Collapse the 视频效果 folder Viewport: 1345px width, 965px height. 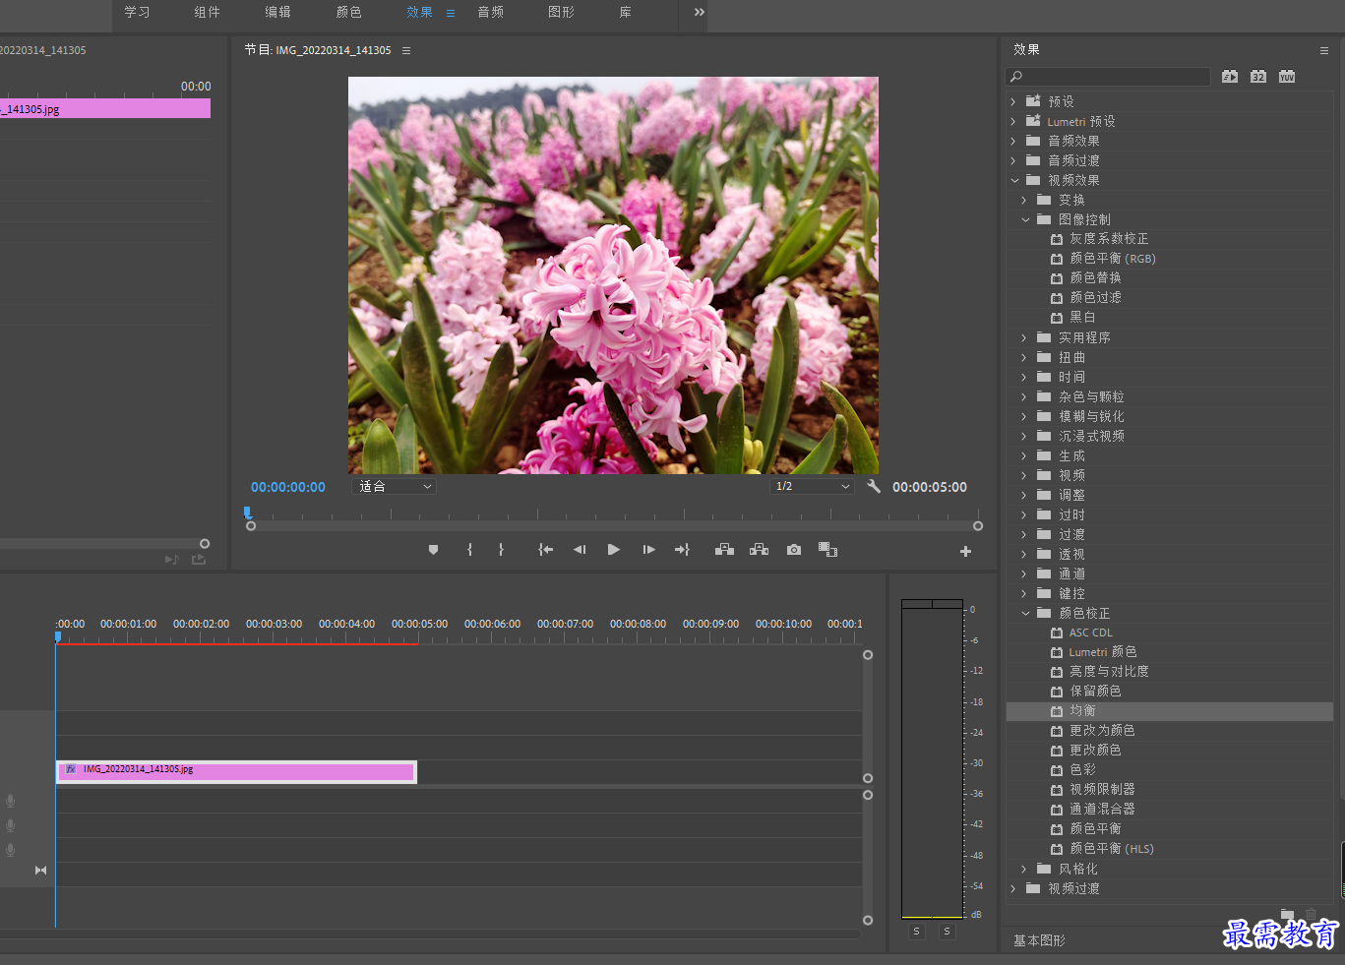pyautogui.click(x=1014, y=180)
